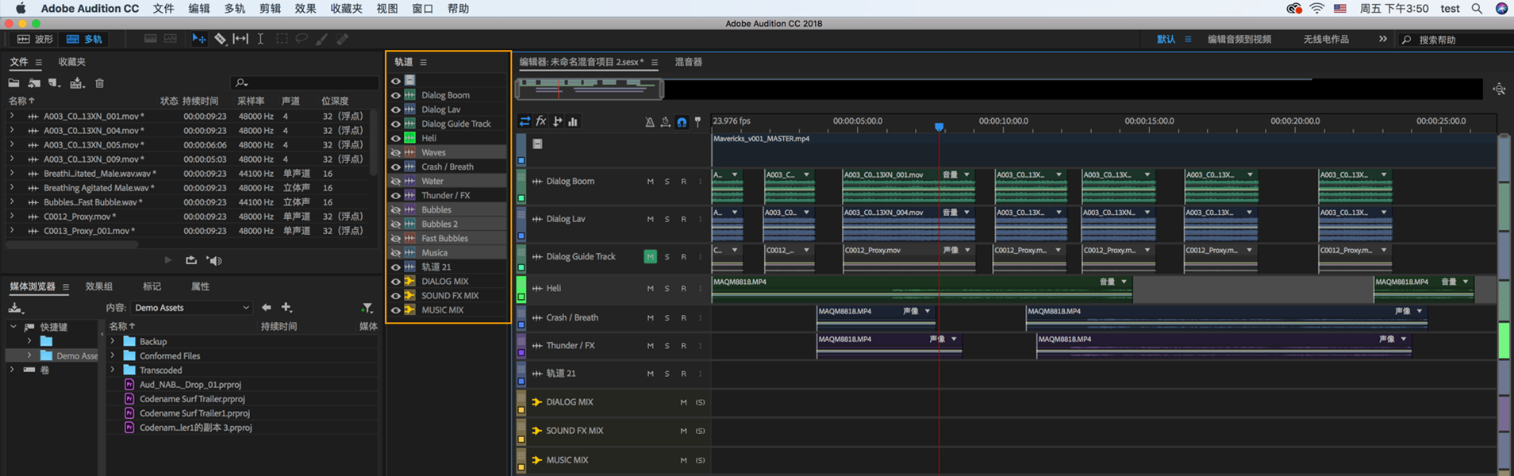Select the 编辑音频到视频 workspace
Screen dimensions: 1514x476
tap(1239, 39)
